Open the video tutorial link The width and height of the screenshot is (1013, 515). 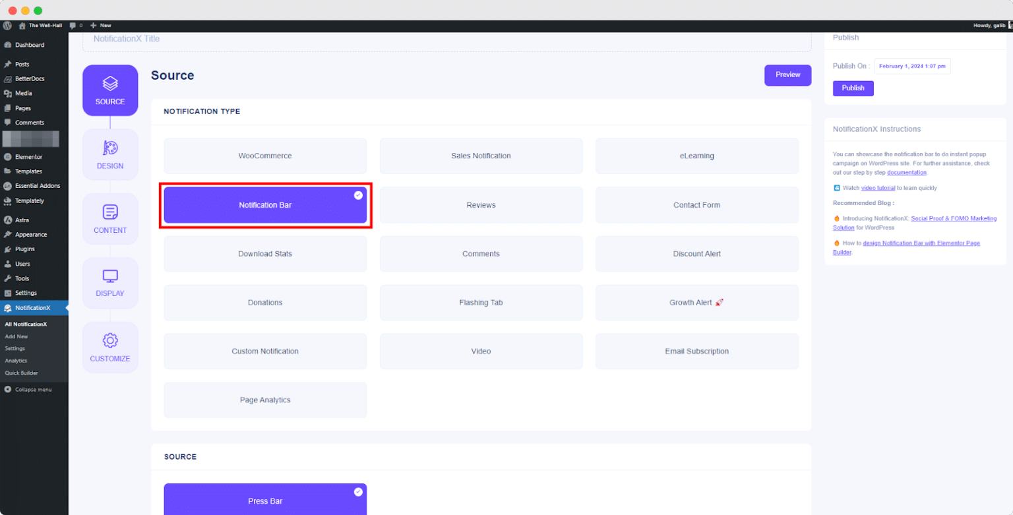point(878,188)
